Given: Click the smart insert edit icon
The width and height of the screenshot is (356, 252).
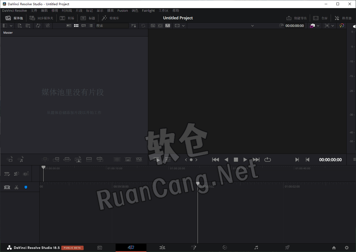Looking at the screenshot, I should [x=45, y=159].
